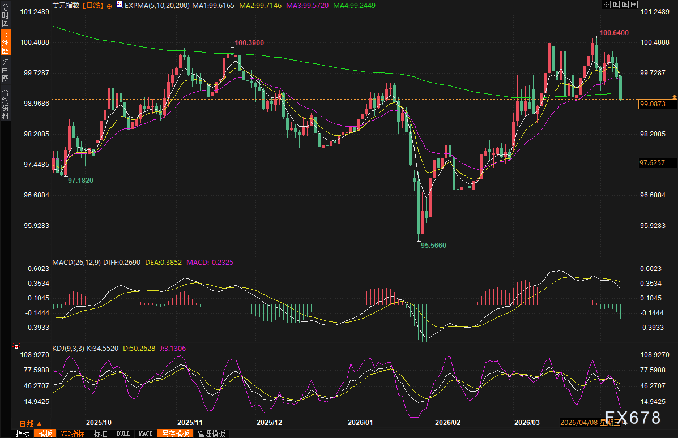Click the fit-chart-to-range icon
678x438 pixels.
(615, 5)
